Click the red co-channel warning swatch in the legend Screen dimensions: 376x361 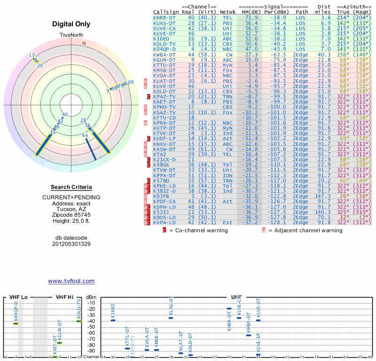pos(164,230)
